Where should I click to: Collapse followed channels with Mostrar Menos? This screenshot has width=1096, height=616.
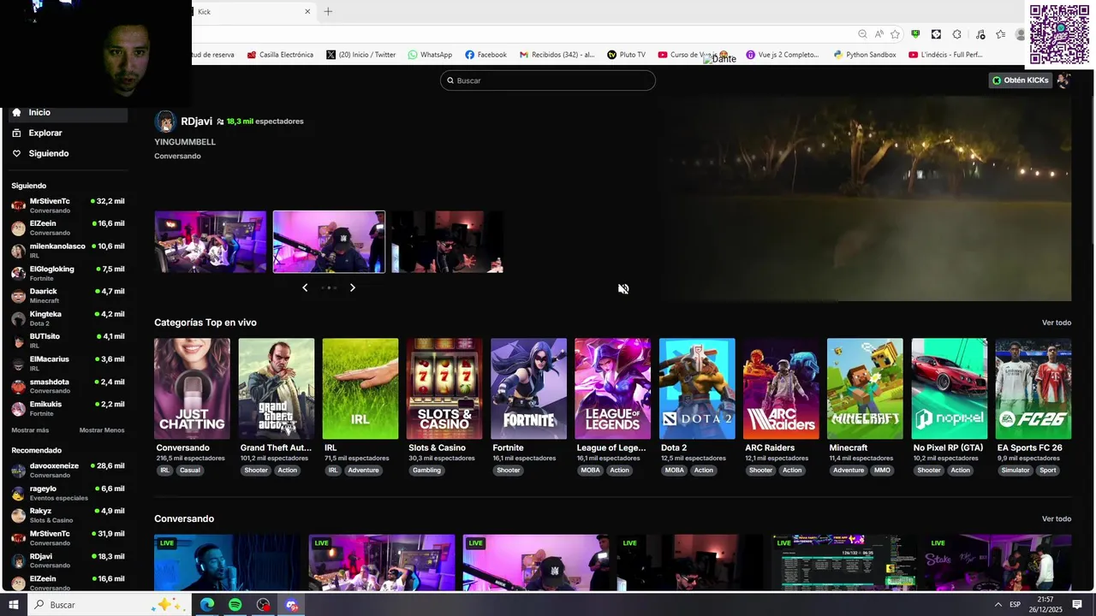pyautogui.click(x=102, y=430)
